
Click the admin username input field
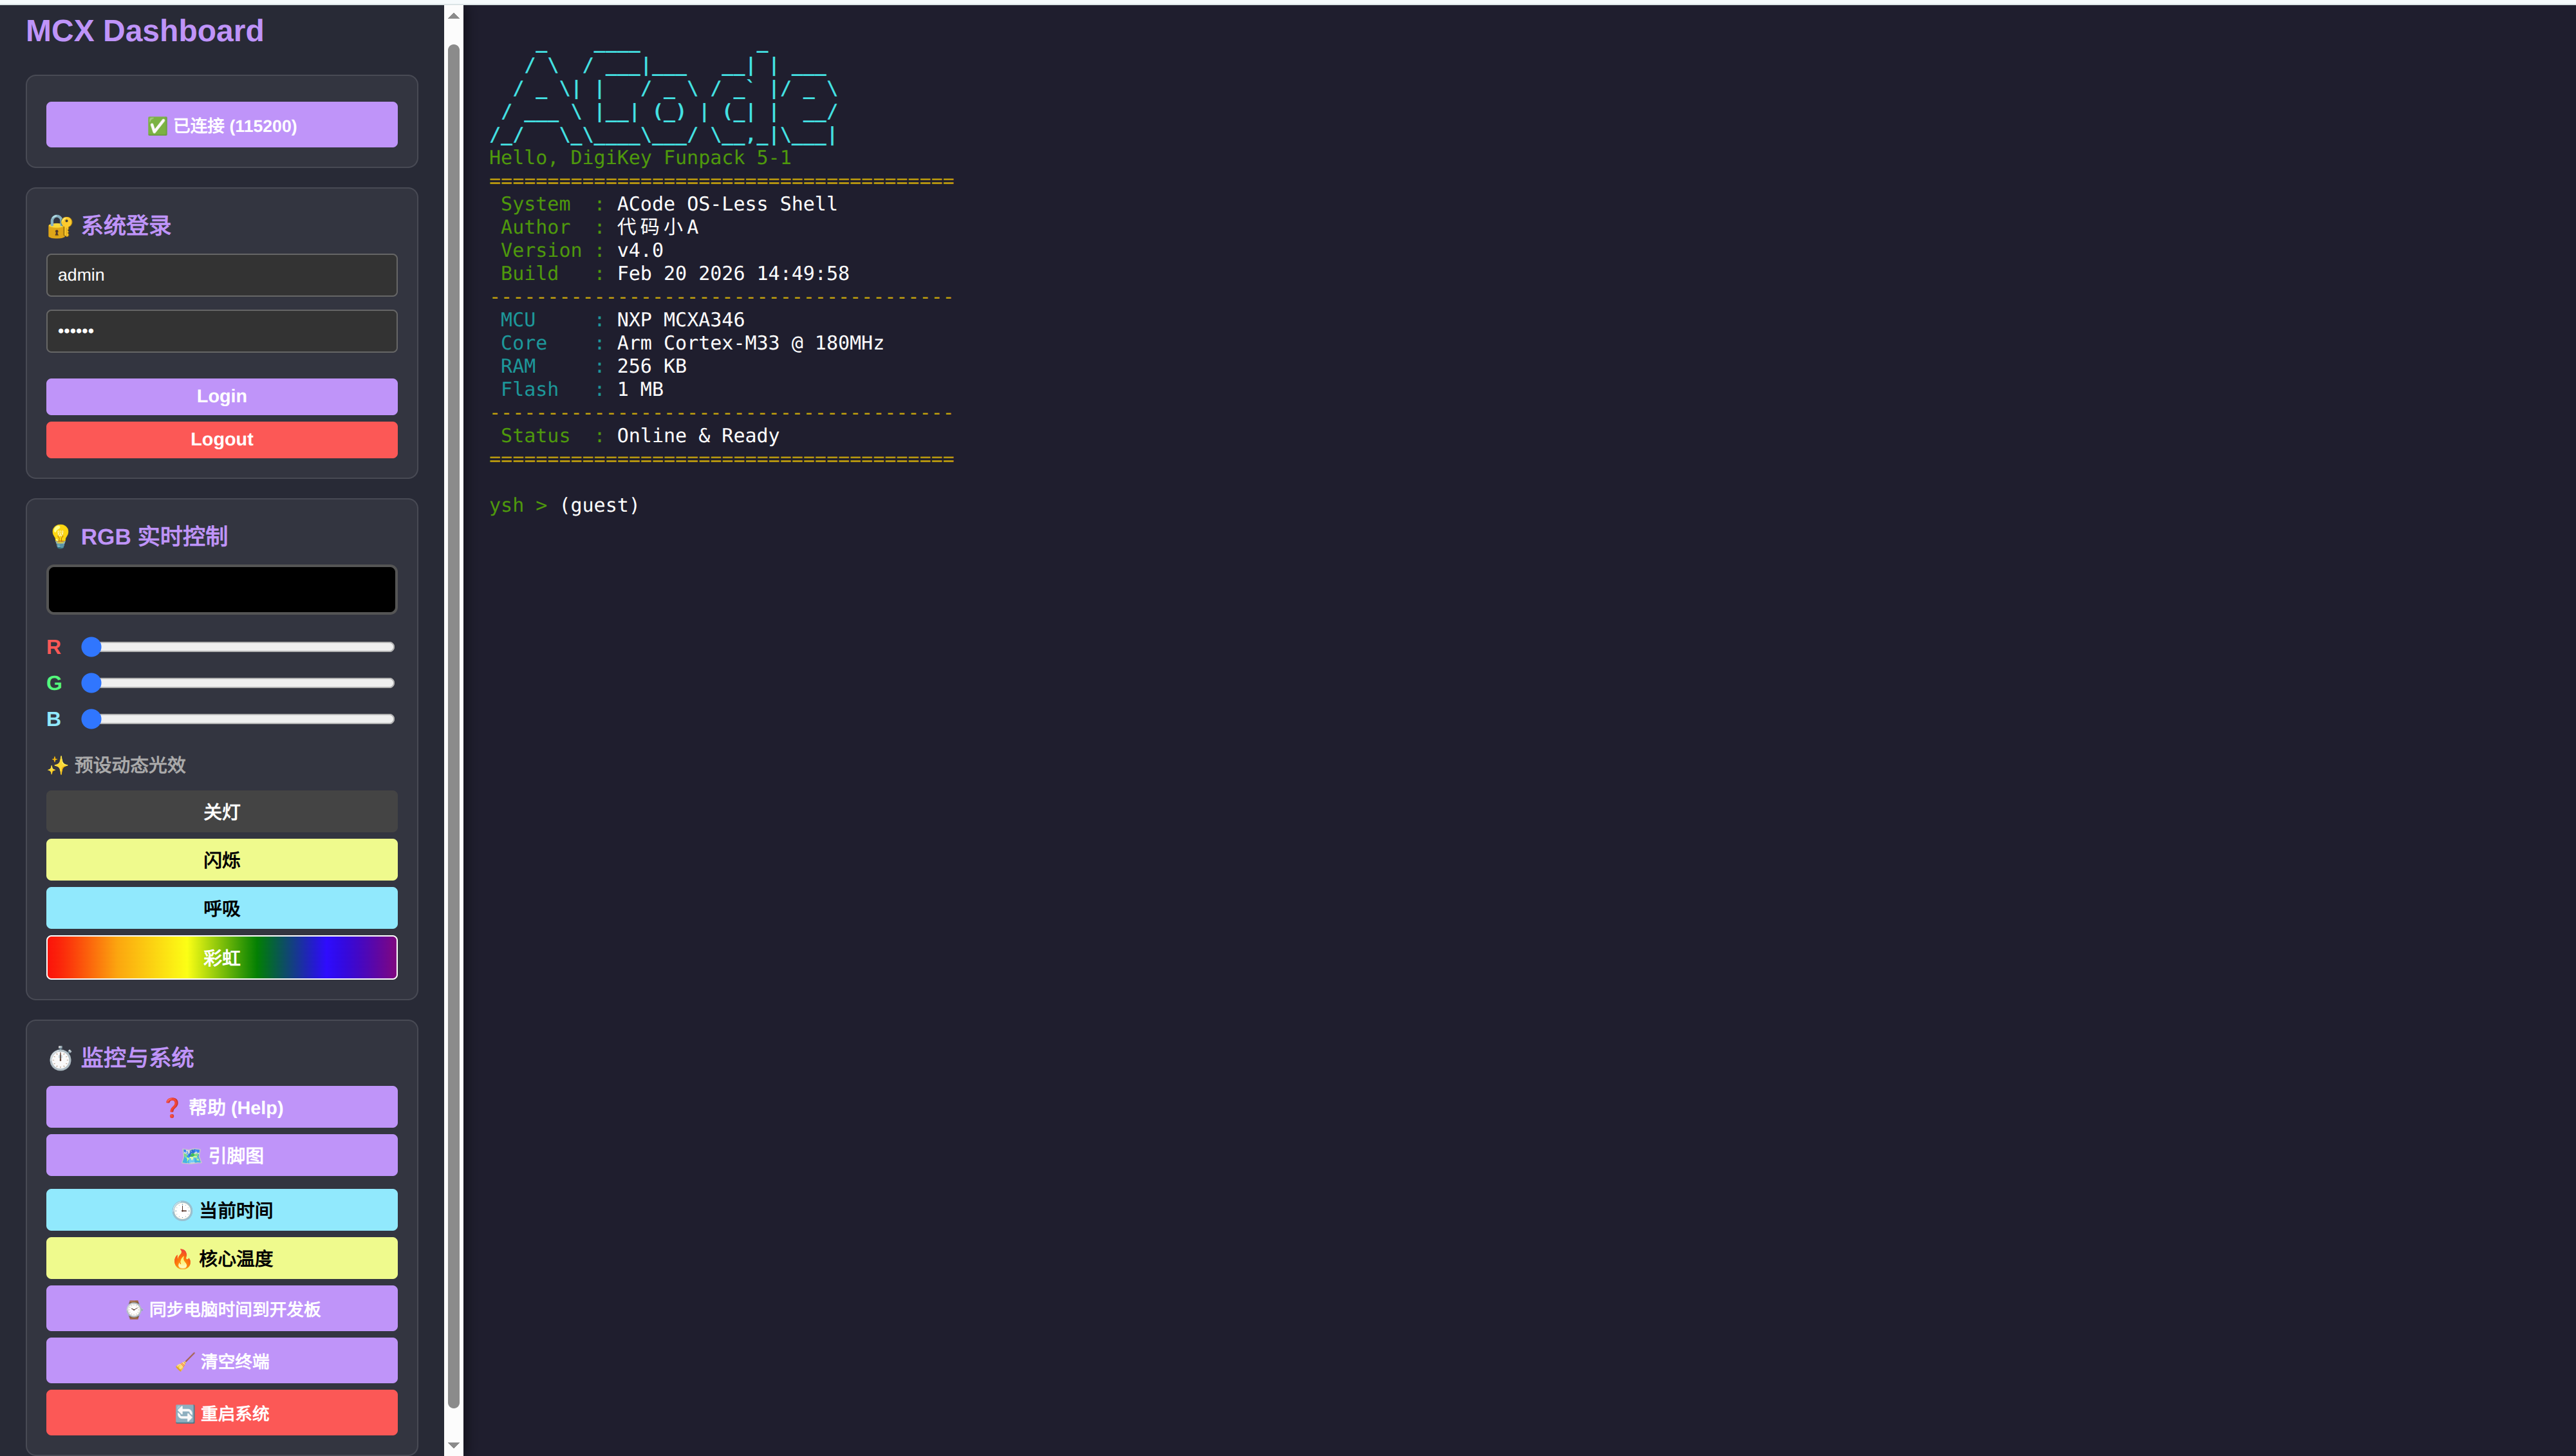click(x=221, y=275)
